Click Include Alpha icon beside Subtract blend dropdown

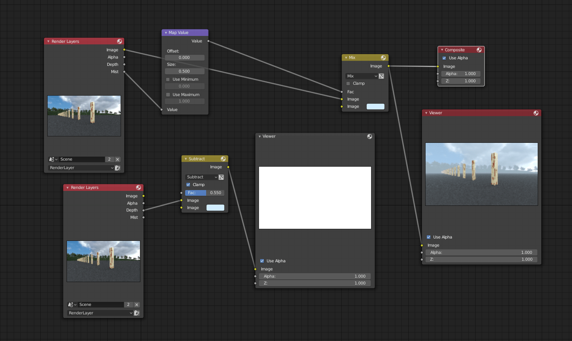click(x=221, y=177)
